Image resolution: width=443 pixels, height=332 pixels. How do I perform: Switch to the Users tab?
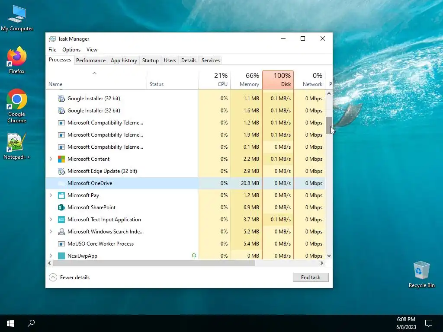(x=170, y=61)
